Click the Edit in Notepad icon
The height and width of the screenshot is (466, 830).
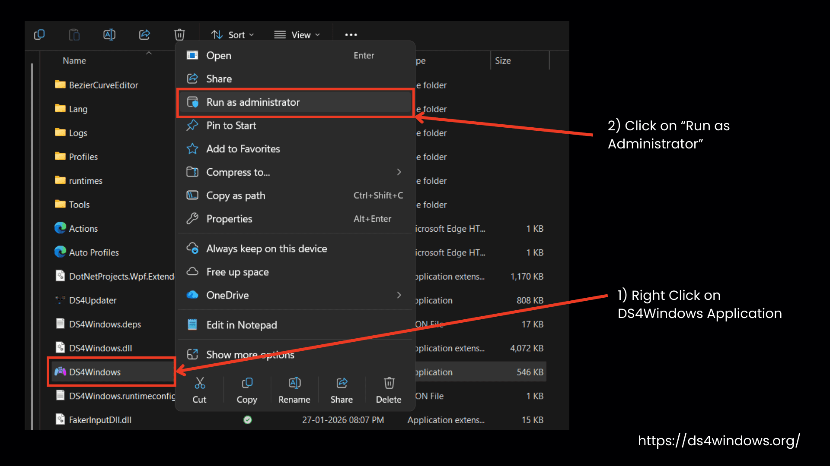[192, 324]
